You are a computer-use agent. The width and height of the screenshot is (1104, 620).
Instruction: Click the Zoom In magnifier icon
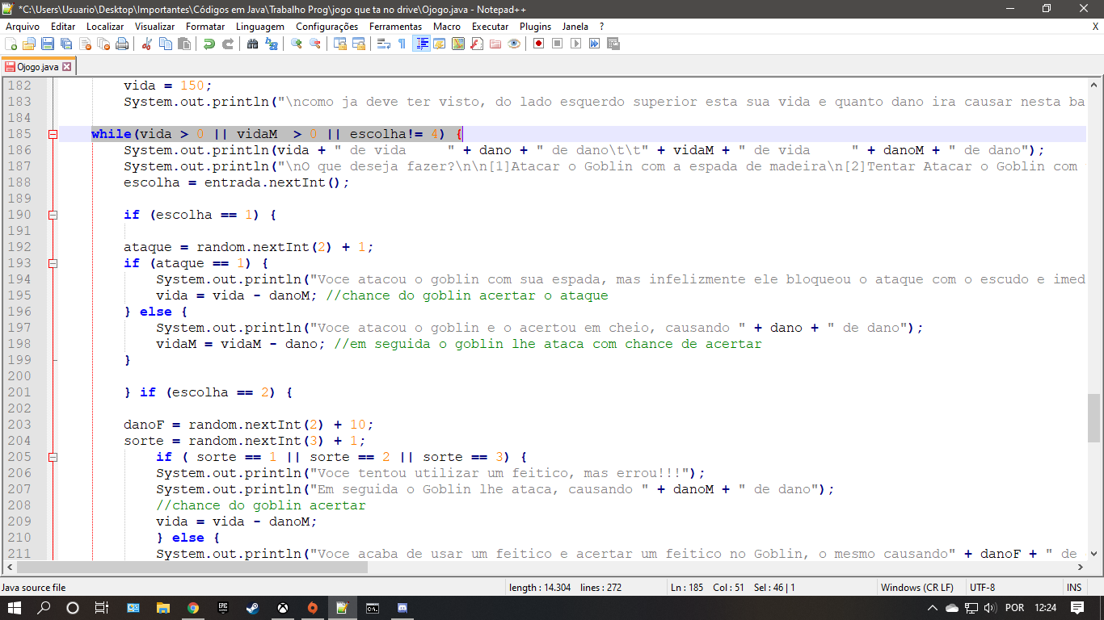(x=297, y=44)
